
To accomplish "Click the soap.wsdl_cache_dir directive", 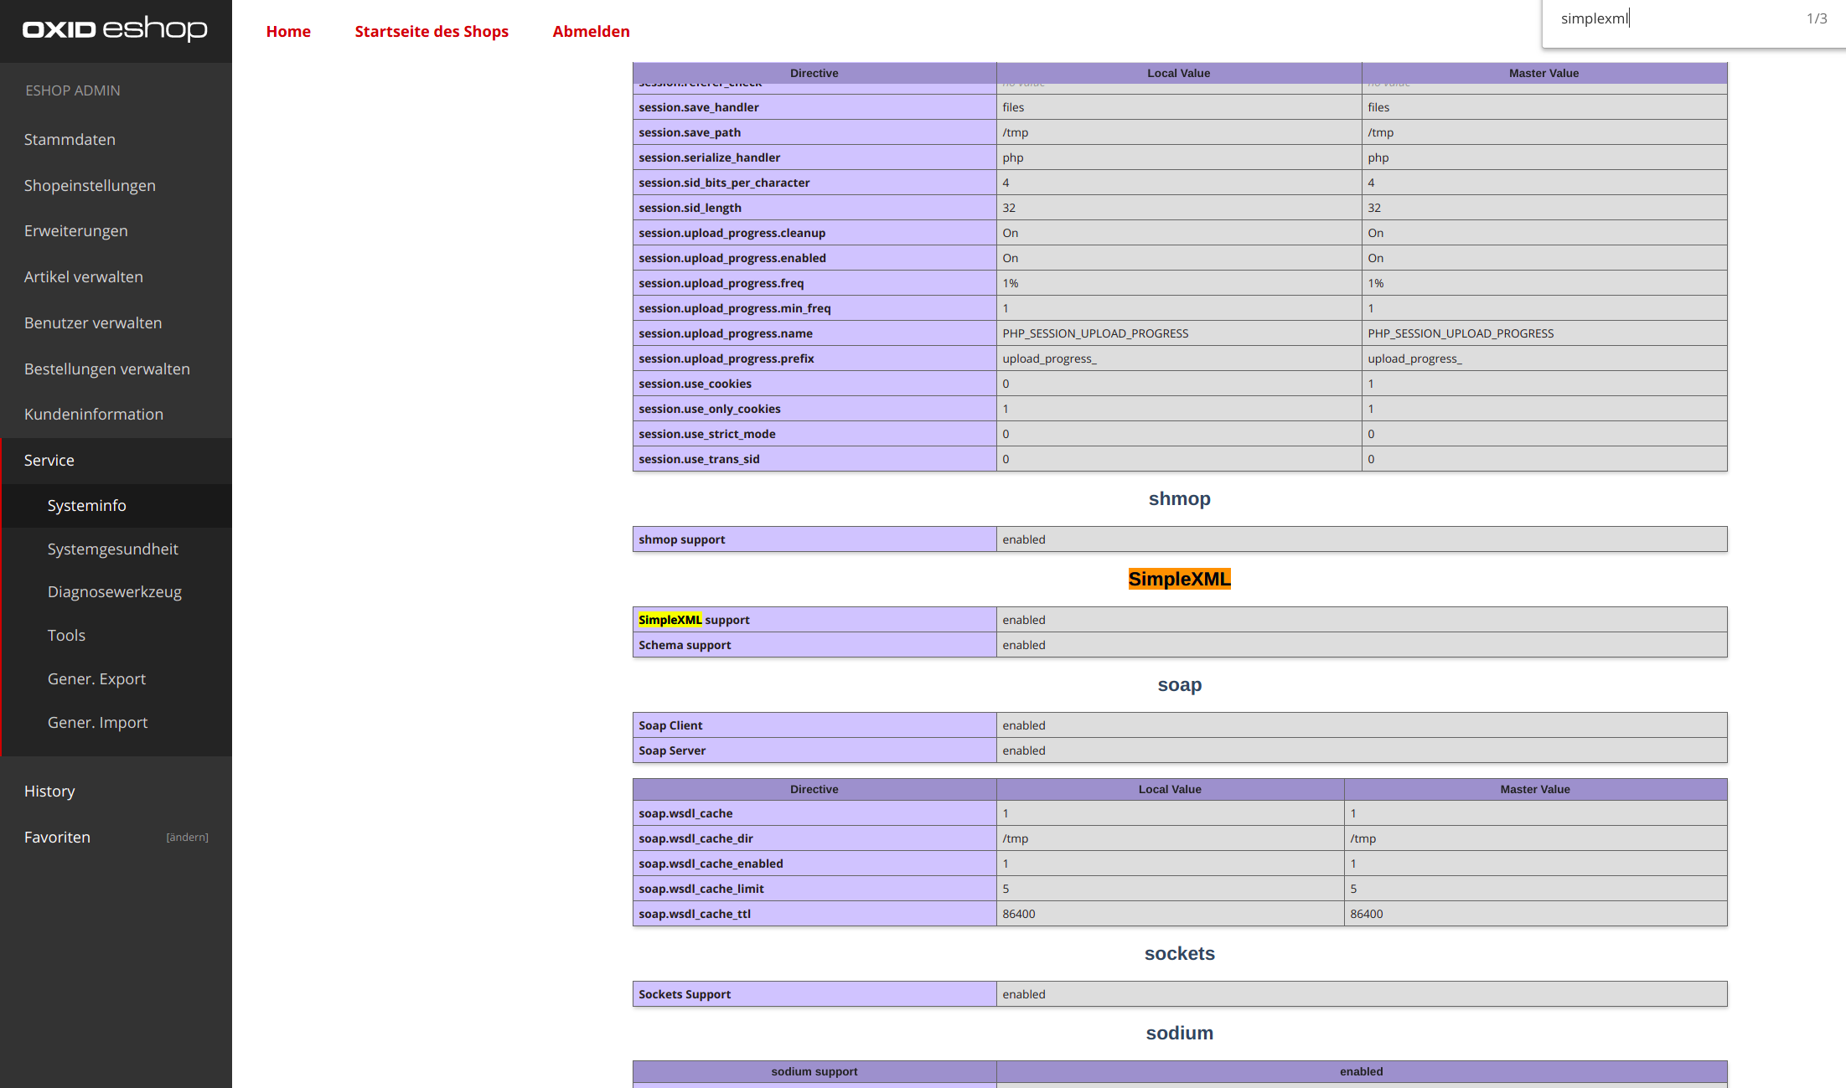I will (696, 838).
